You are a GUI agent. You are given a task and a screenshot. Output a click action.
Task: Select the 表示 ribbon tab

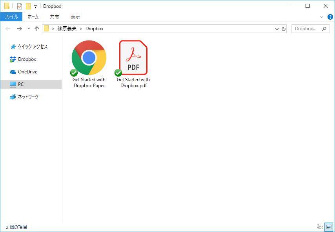click(x=75, y=16)
